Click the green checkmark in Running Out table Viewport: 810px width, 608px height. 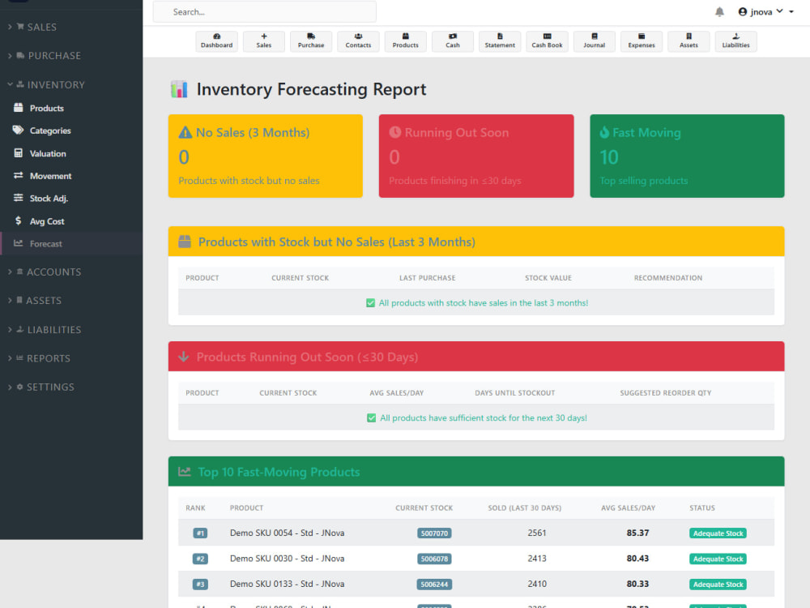pos(372,417)
